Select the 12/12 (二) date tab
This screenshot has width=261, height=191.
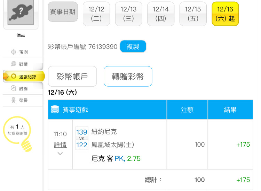point(96,14)
